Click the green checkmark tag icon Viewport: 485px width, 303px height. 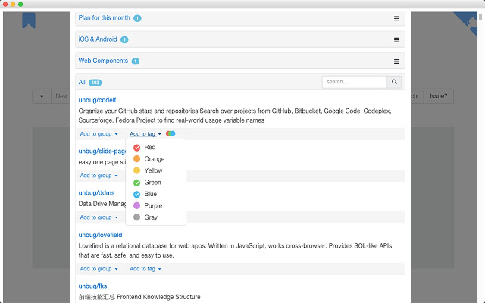(136, 183)
